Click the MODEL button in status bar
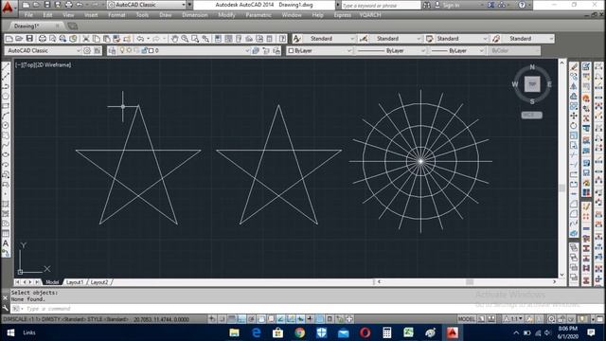 tap(467, 319)
